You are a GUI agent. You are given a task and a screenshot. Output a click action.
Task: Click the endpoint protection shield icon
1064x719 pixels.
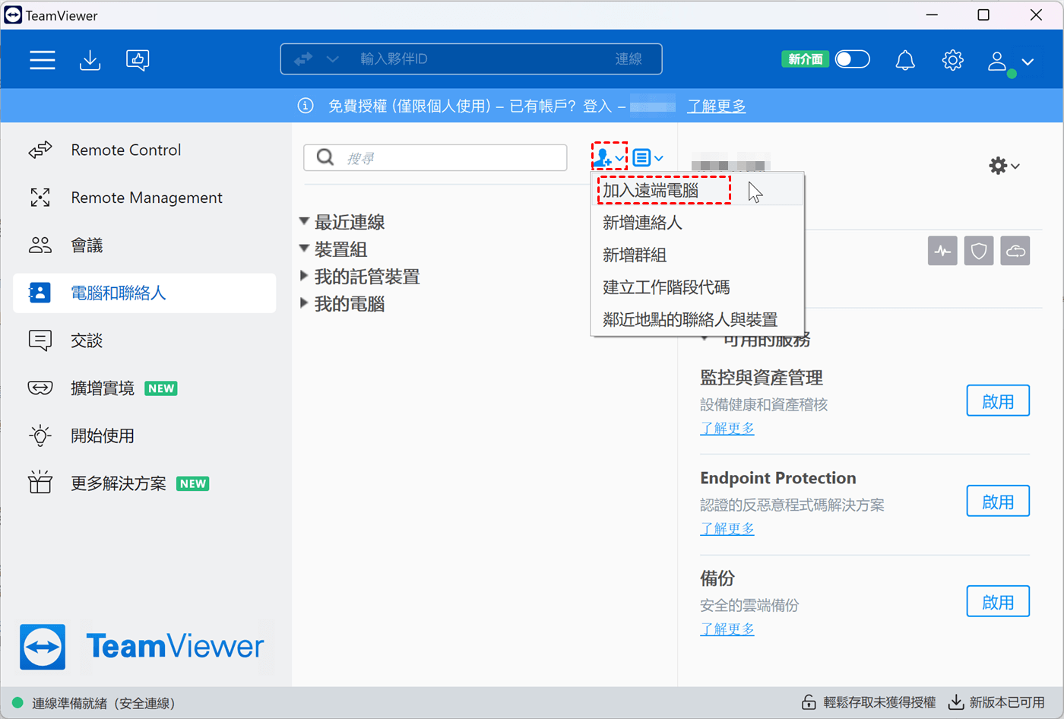[x=979, y=251]
